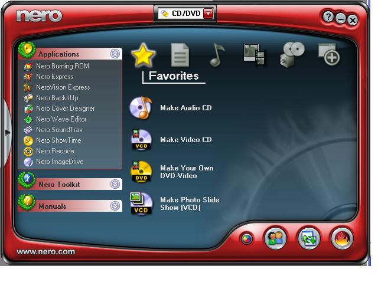Image resolution: width=378 pixels, height=302 pixels.
Task: Open Nero ShowTime text entry
Action: (x=58, y=140)
